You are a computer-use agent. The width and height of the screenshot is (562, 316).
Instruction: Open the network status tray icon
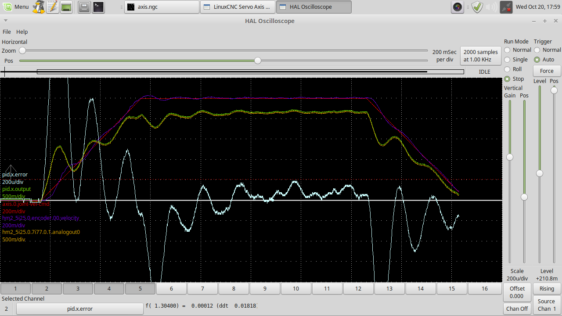coord(506,7)
